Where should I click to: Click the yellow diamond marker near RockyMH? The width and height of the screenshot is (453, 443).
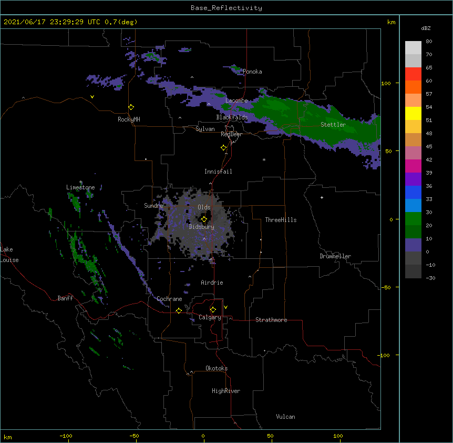[x=131, y=107]
